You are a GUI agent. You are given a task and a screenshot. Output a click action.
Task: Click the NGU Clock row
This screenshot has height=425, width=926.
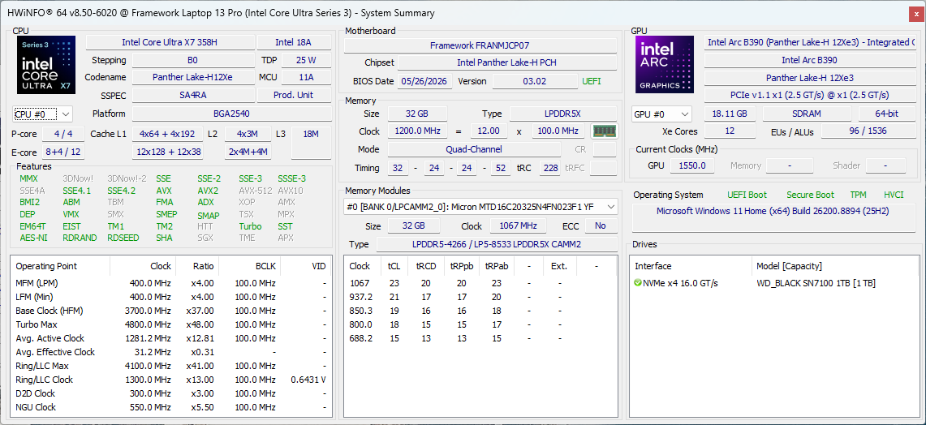coord(171,407)
